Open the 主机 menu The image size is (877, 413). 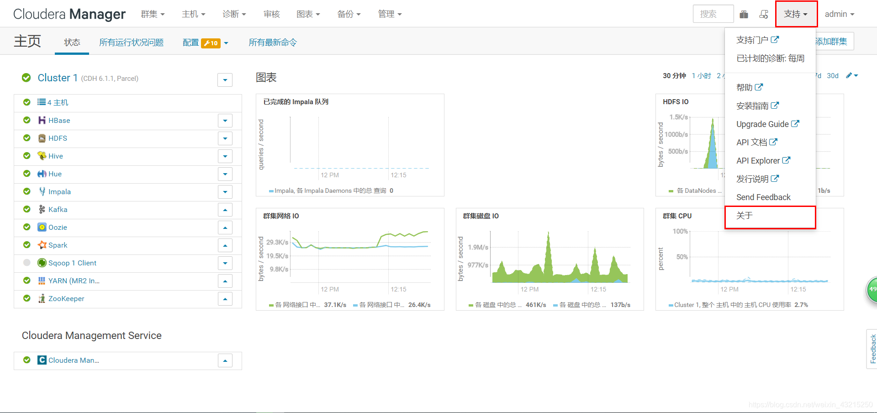coord(194,14)
